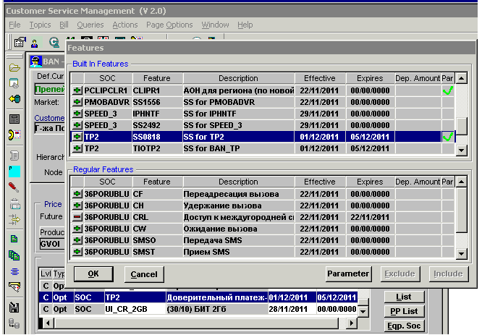This screenshot has height=335, width=482.
Task: Click the Exclude button
Action: pos(399,273)
